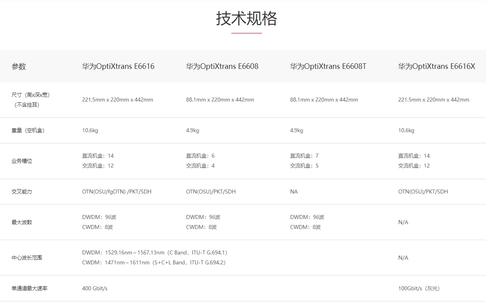Click the E6616 weight '10.6kg'
This screenshot has width=486, height=303.
point(90,131)
